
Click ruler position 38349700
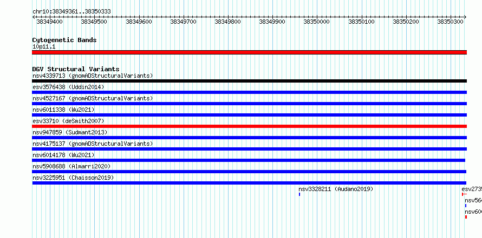[183, 22]
